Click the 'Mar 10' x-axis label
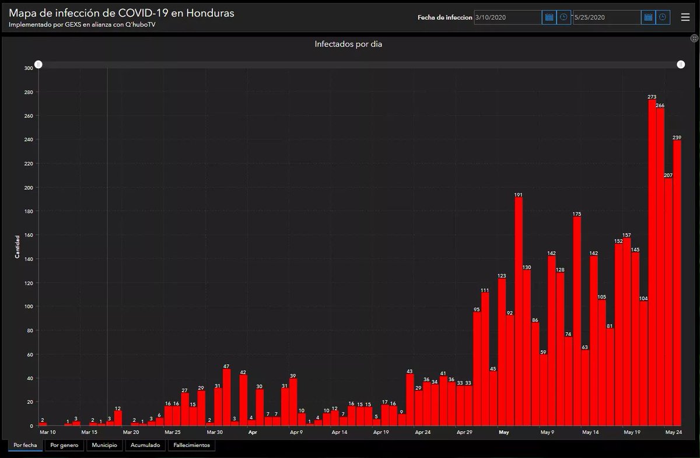 coord(47,432)
